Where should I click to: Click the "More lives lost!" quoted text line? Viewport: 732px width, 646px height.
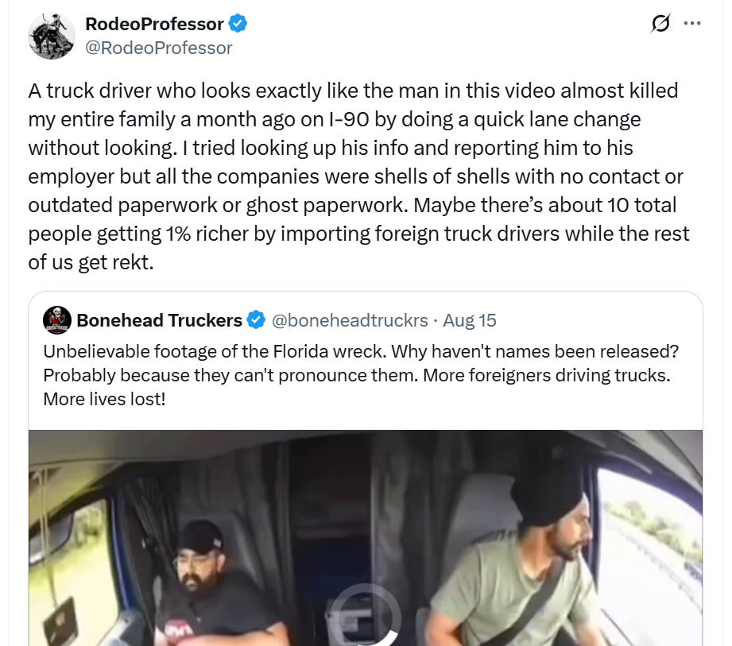pos(105,400)
